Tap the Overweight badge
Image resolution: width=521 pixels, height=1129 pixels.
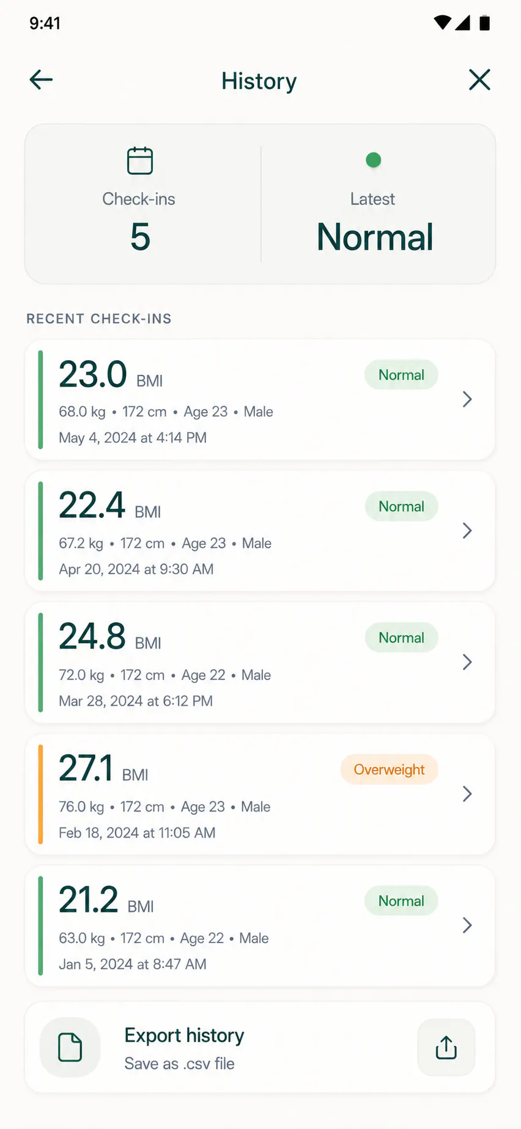tap(389, 769)
